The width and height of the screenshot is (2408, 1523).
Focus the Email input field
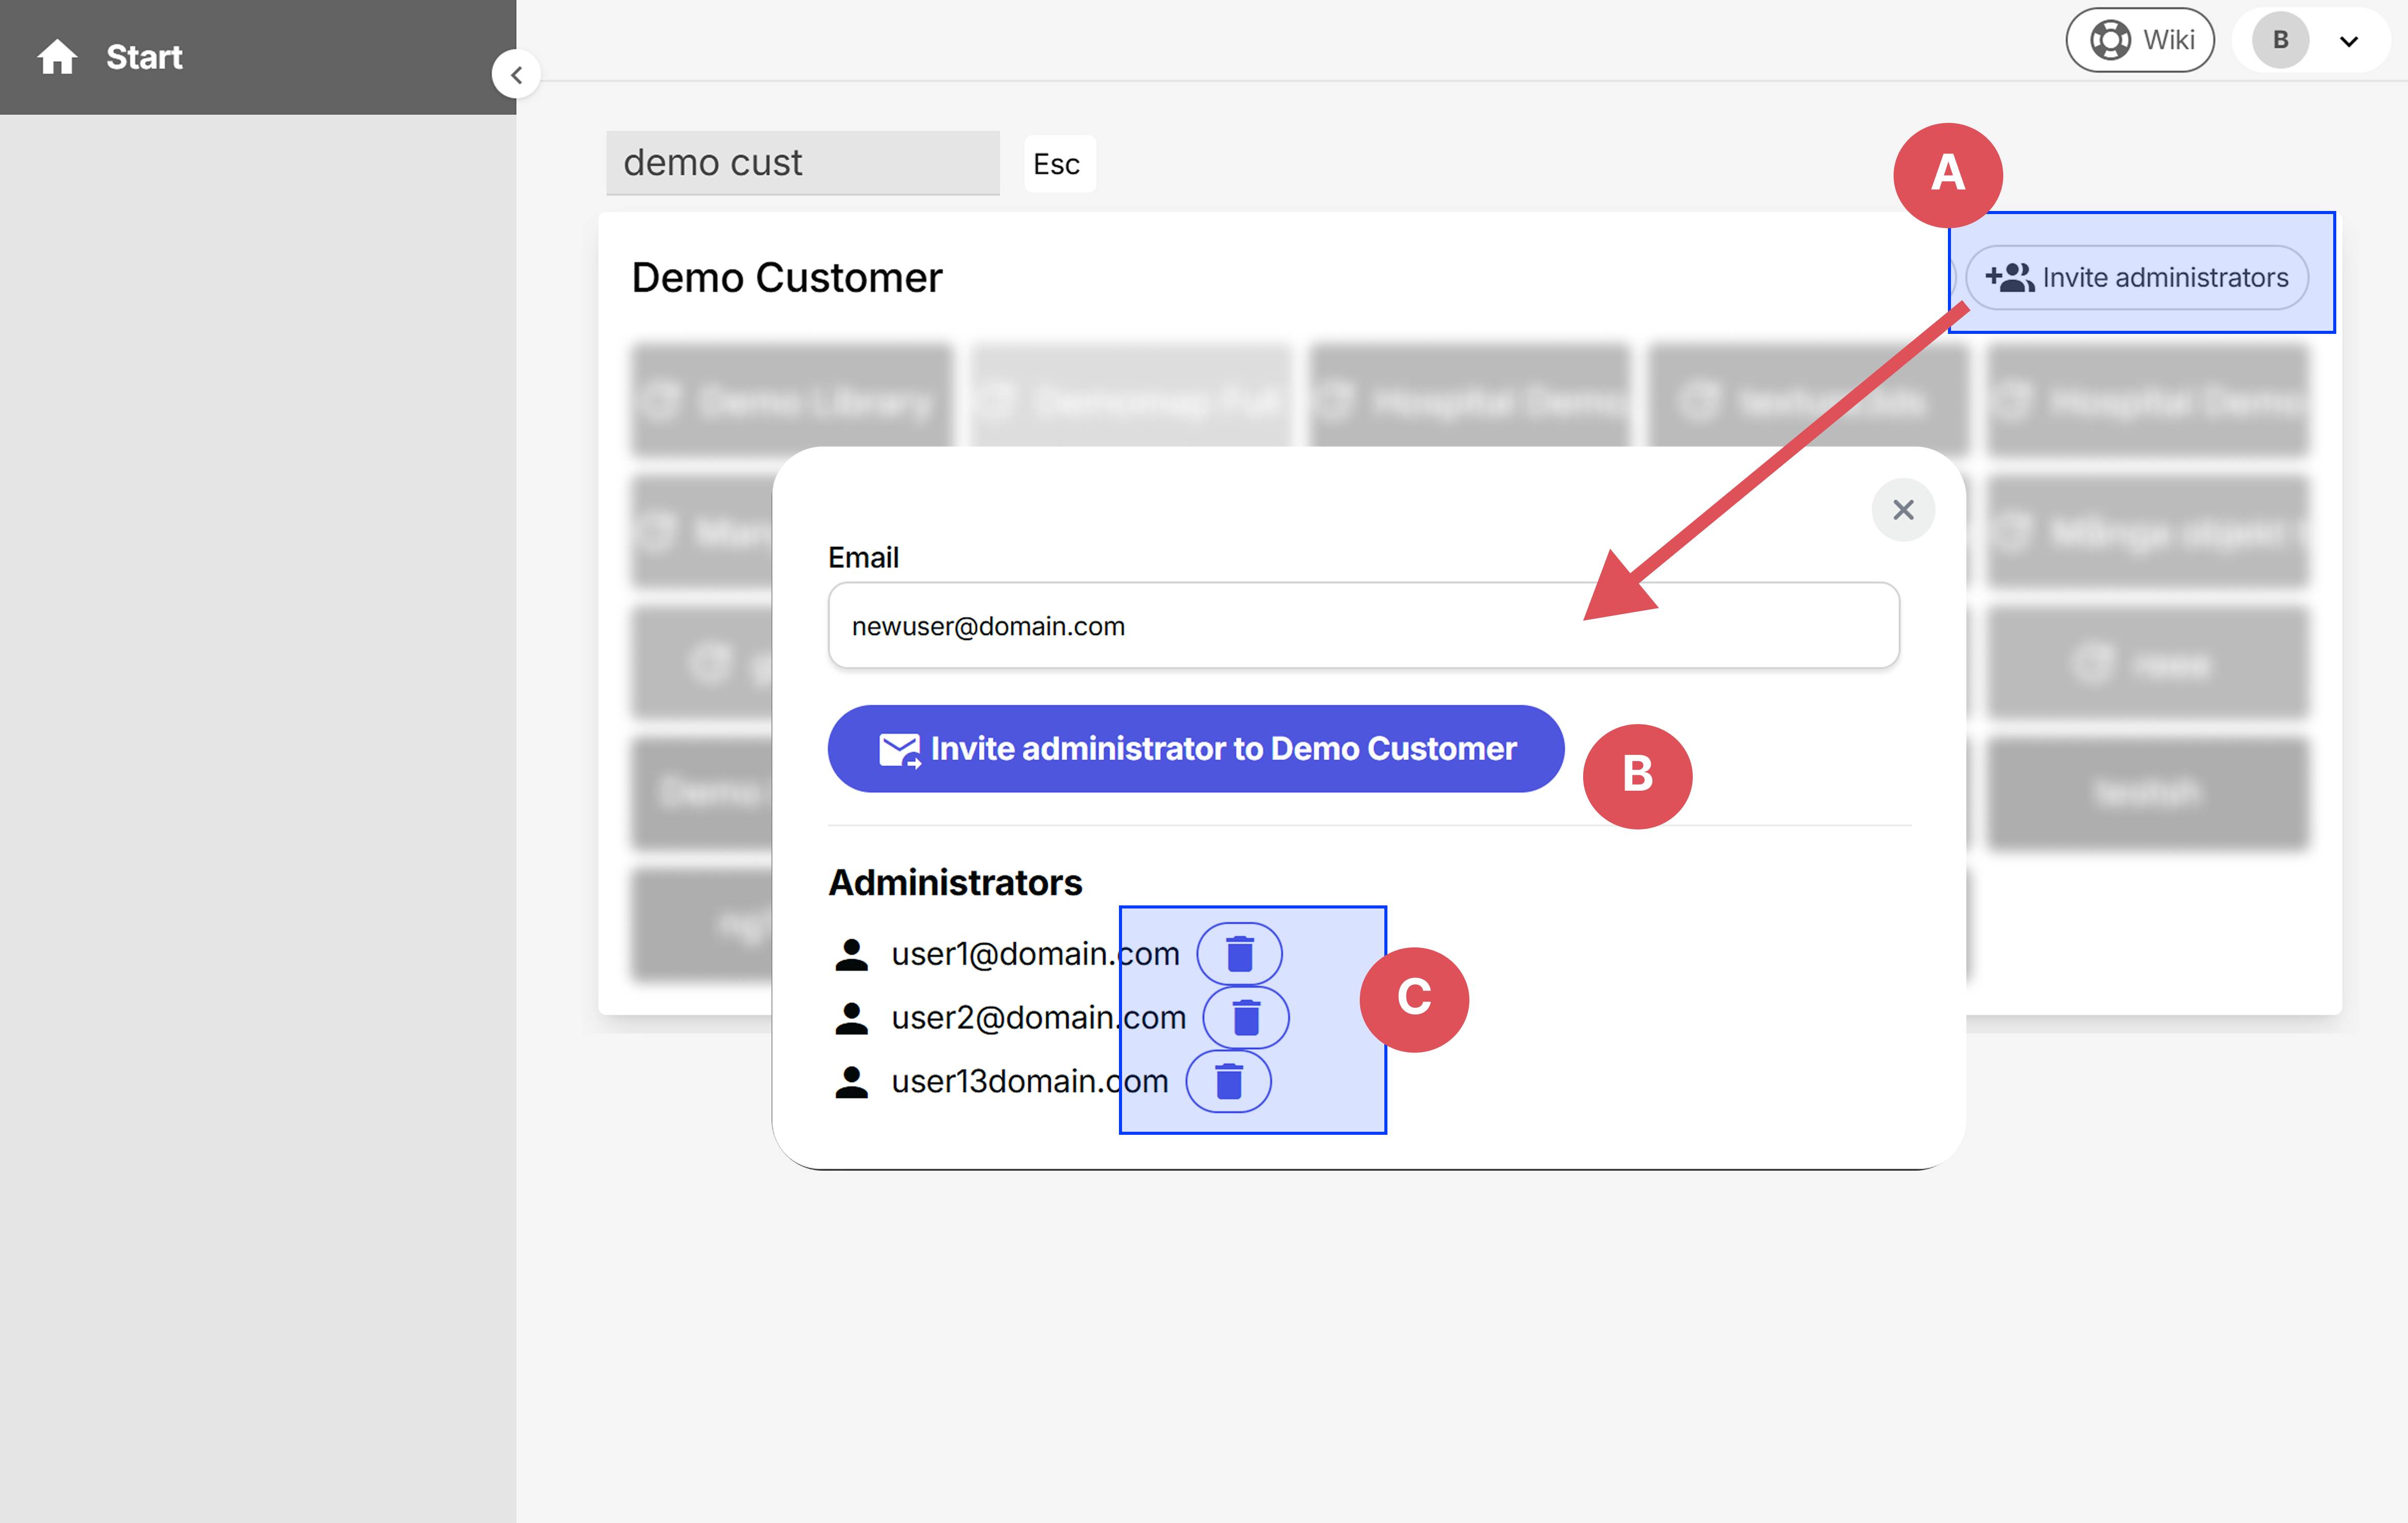pos(1363,627)
